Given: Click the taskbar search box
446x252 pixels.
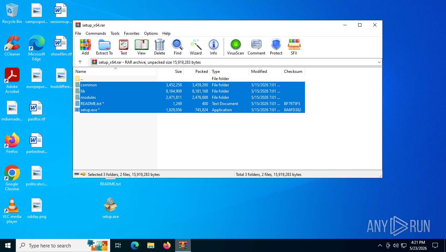Looking at the screenshot, I should 62,245.
